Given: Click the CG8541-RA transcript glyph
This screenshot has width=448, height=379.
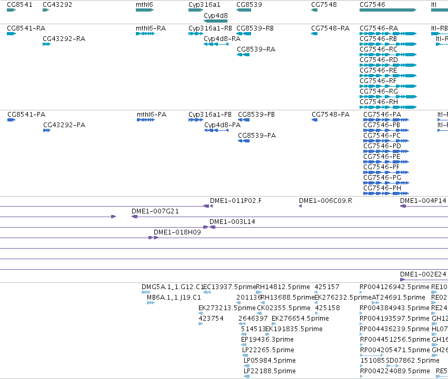Looking at the screenshot, I should [x=11, y=34].
